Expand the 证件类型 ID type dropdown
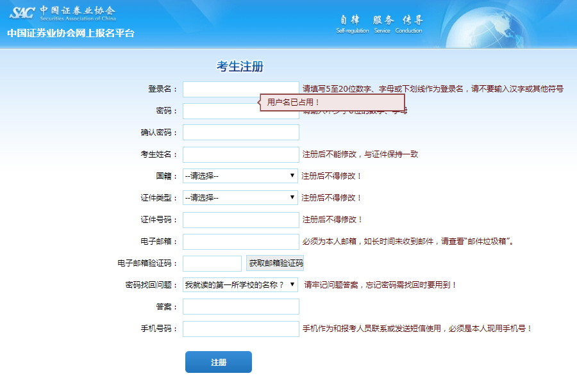Screen dimensions: 577x378 pyautogui.click(x=240, y=198)
